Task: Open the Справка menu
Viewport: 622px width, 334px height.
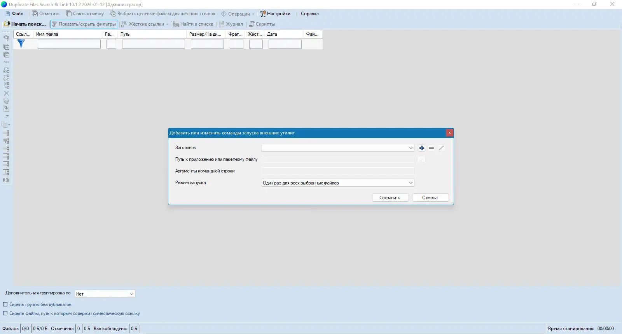Action: click(x=310, y=14)
